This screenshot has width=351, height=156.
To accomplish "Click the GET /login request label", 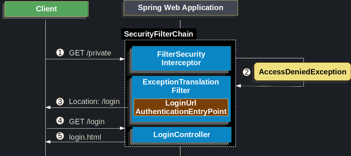I will pyautogui.click(x=87, y=122).
